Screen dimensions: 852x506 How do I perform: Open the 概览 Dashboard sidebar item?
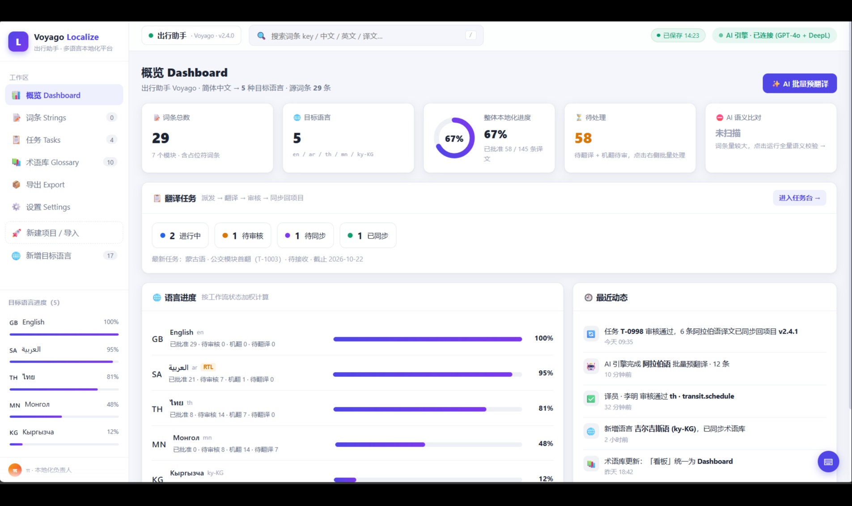pyautogui.click(x=64, y=95)
